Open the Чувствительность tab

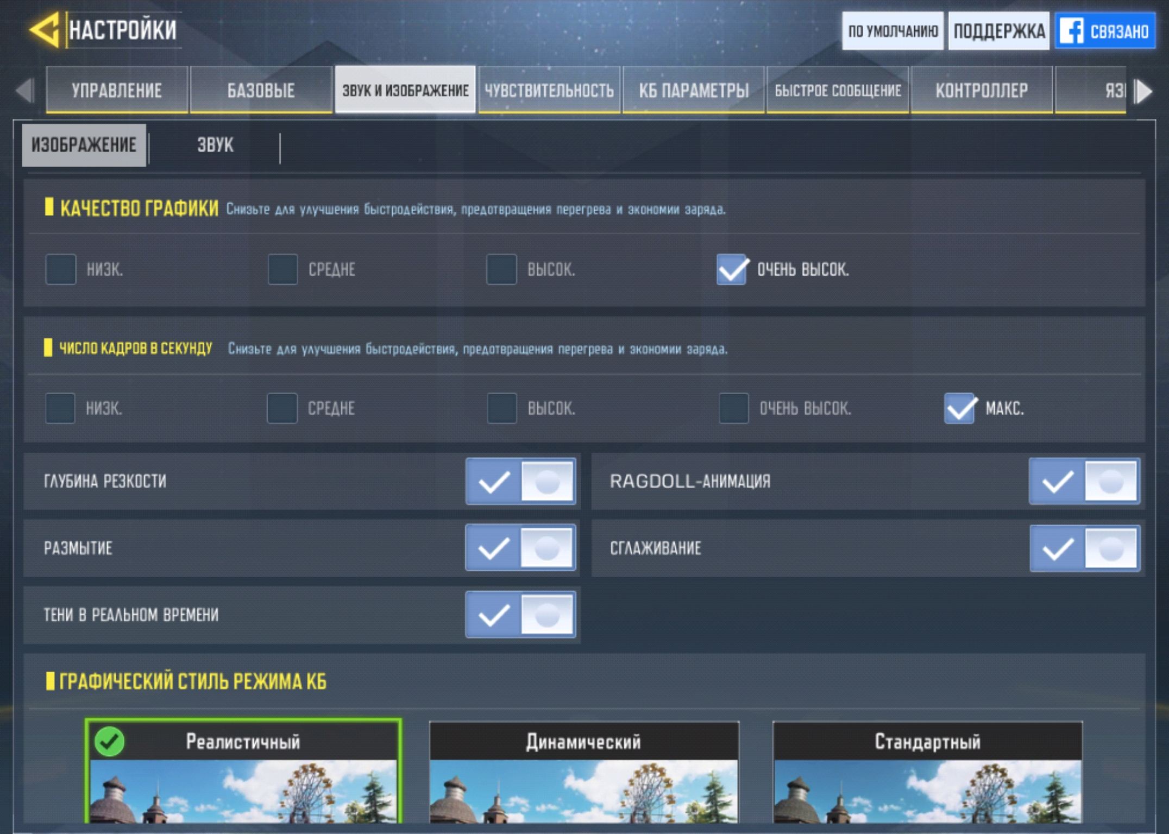pyautogui.click(x=549, y=90)
